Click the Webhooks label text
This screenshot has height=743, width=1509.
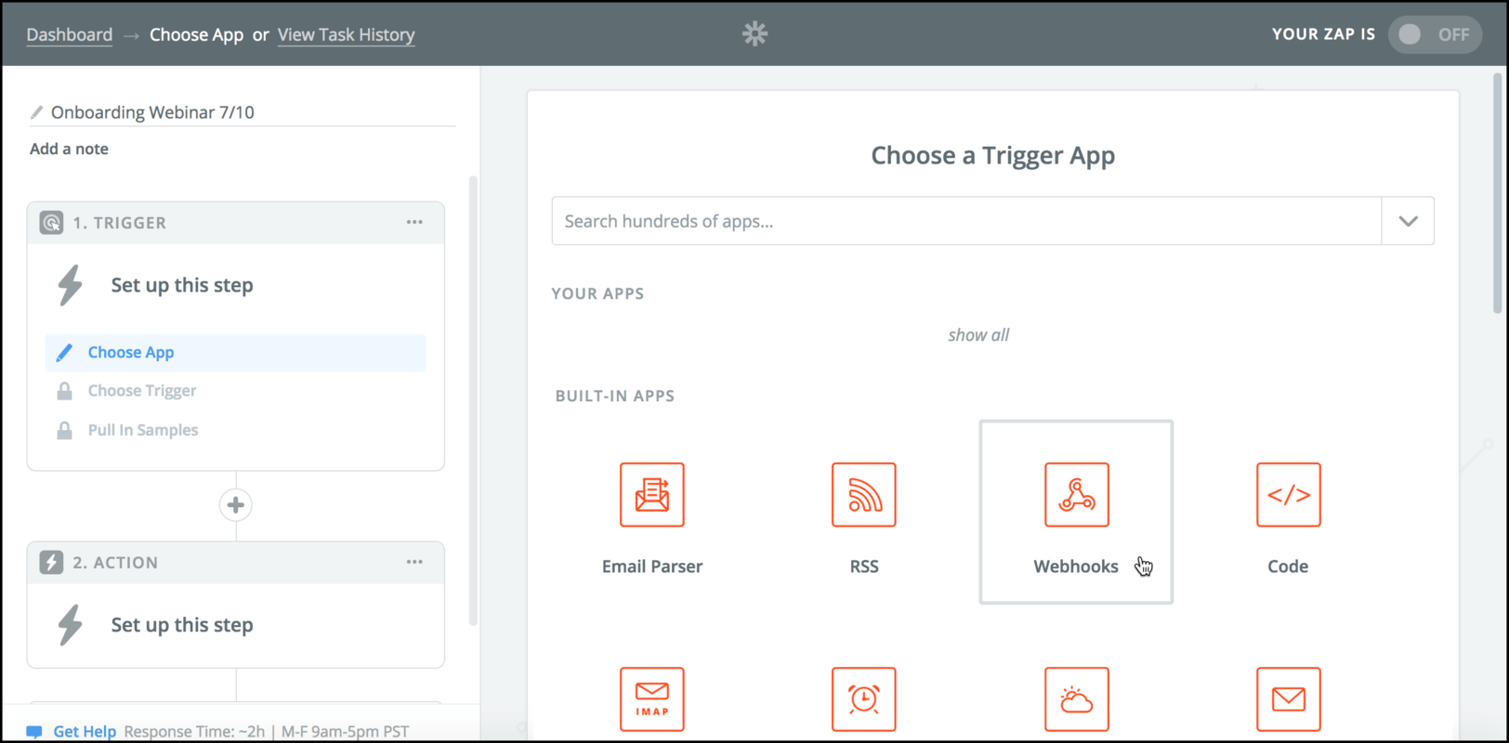[x=1076, y=567]
